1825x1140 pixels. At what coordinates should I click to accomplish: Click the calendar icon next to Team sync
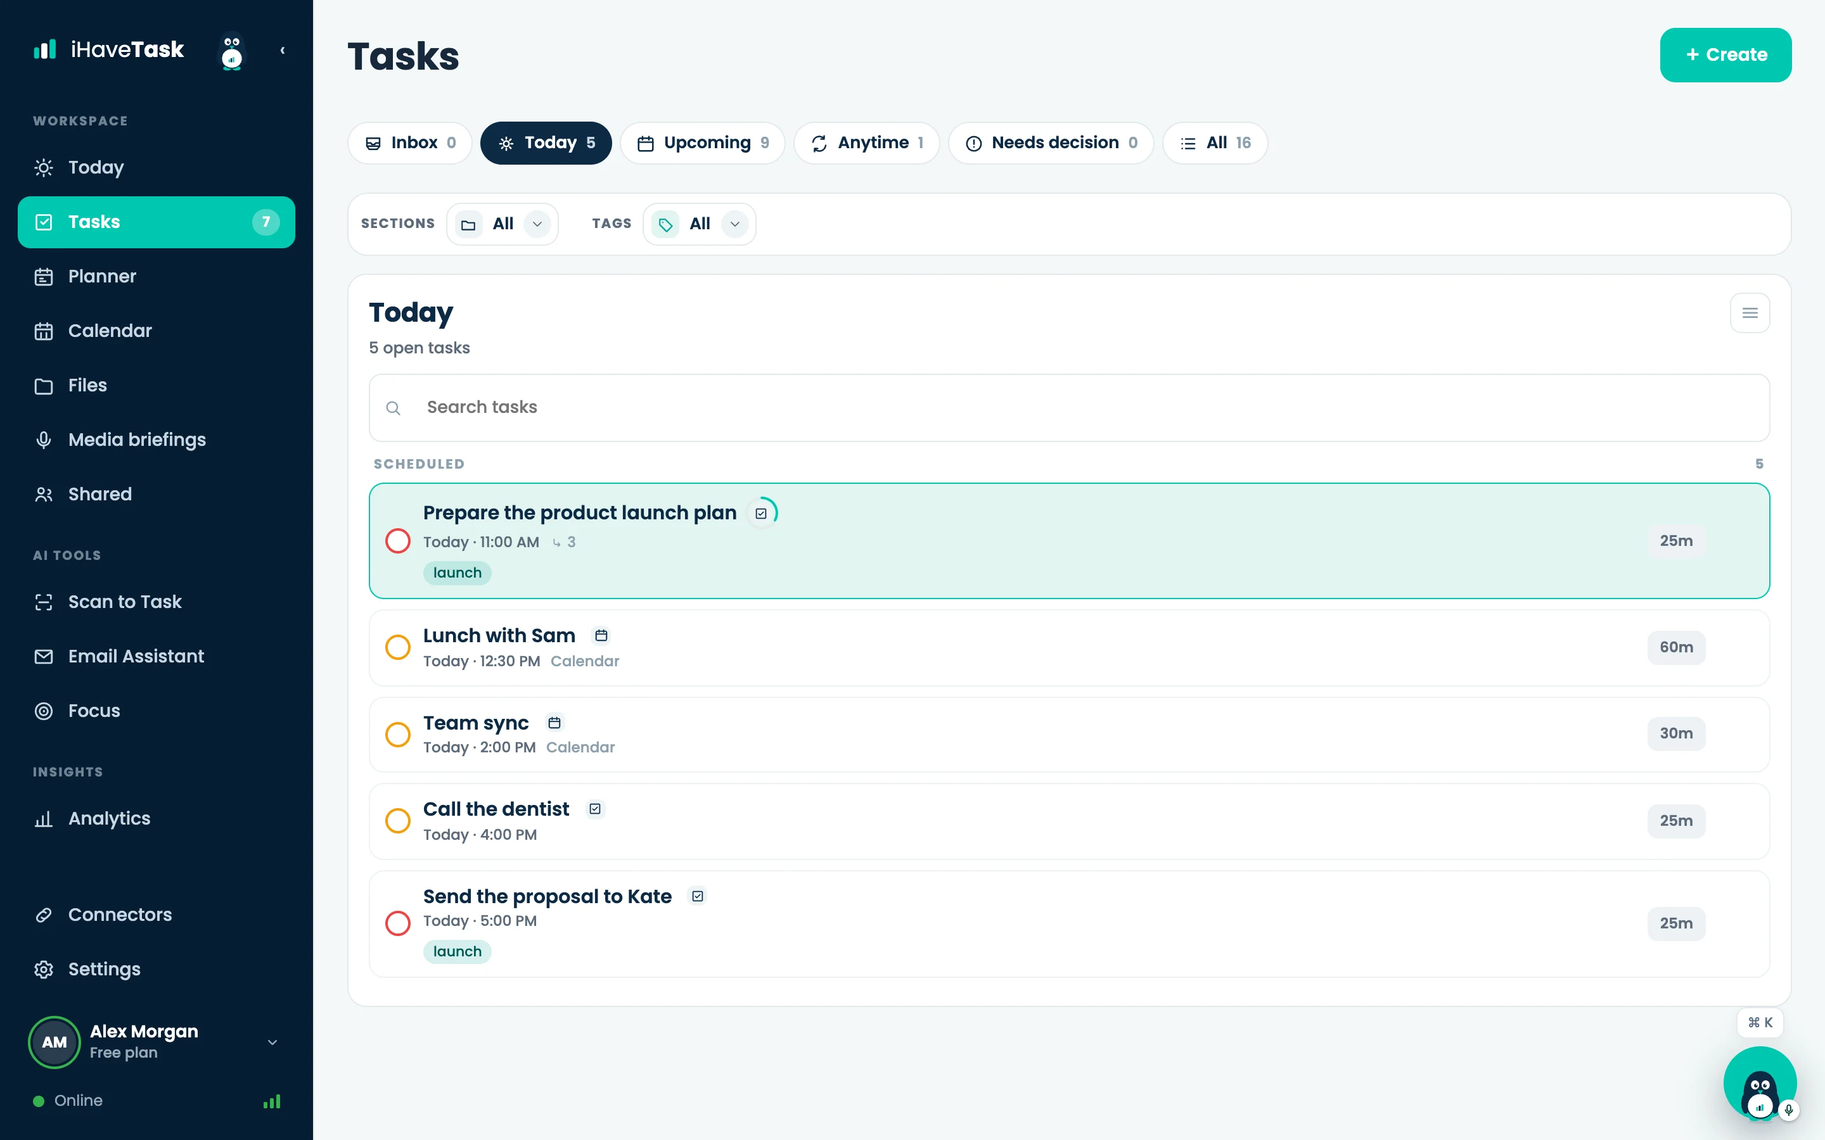554,723
